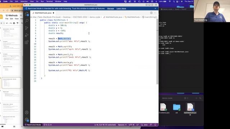
Task: Open the Run menu
Action: [42, 1]
